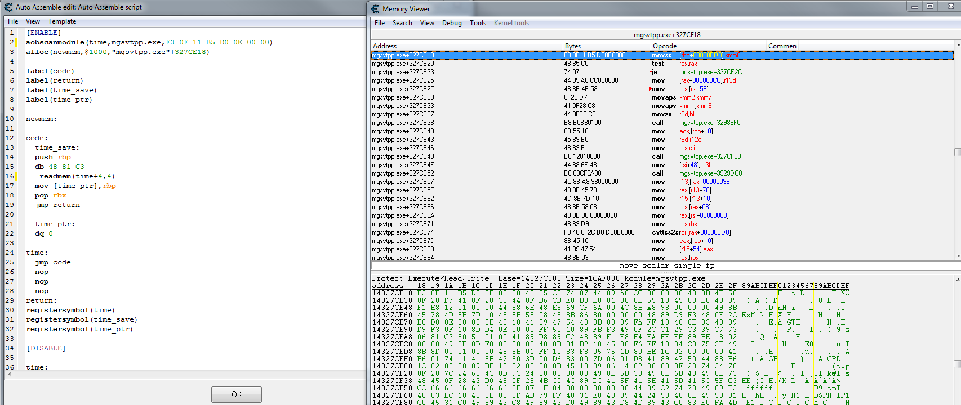Select disassembly row mgsvtpp.exe+327CE23
The width and height of the screenshot is (961, 405).
click(x=662, y=72)
